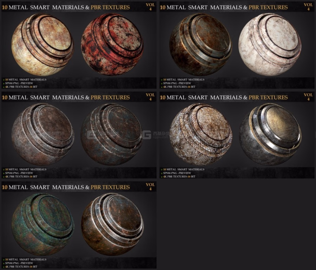Click PBR TEXTURES title above gold-topped silver sphere
This screenshot has height=270, width=316.
pos(268,97)
